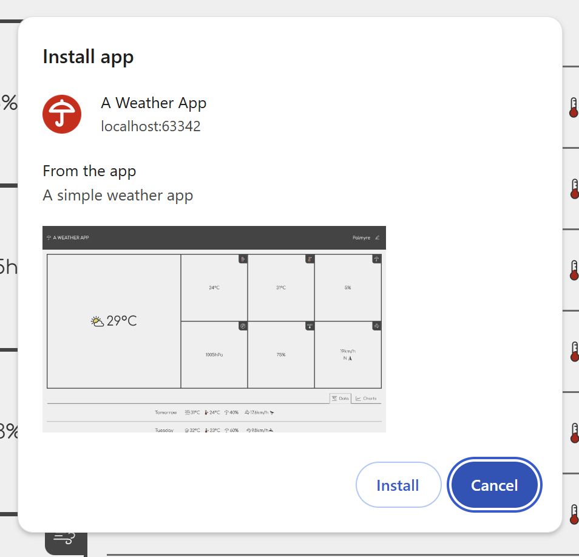The image size is (579, 557).
Task: Click the wind icon on the background page
Action: point(64,539)
